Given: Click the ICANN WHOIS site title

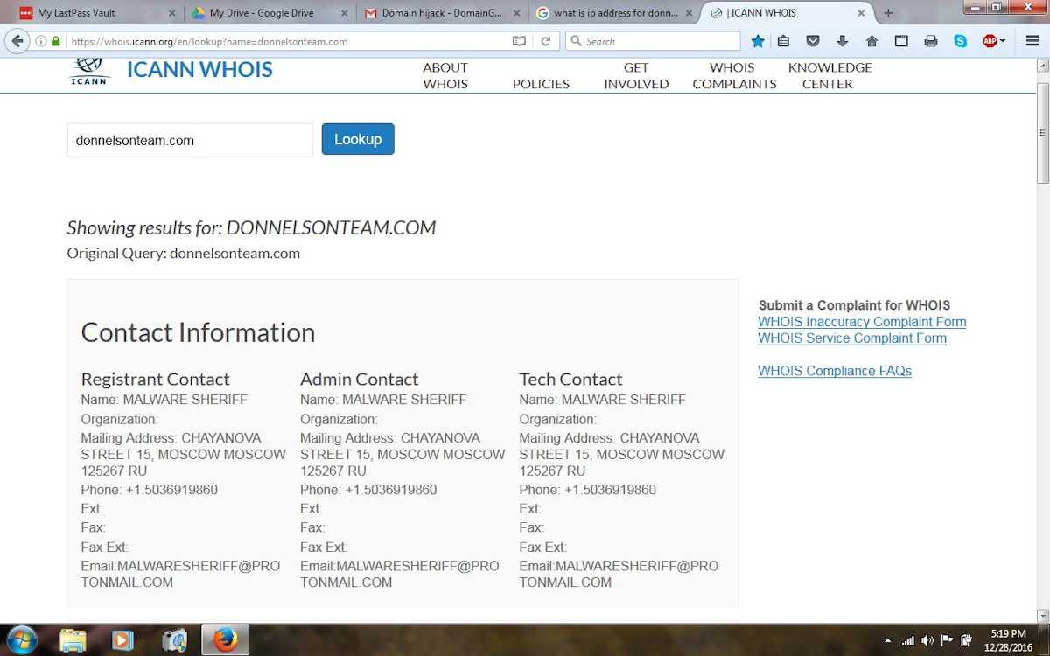Looking at the screenshot, I should (199, 70).
